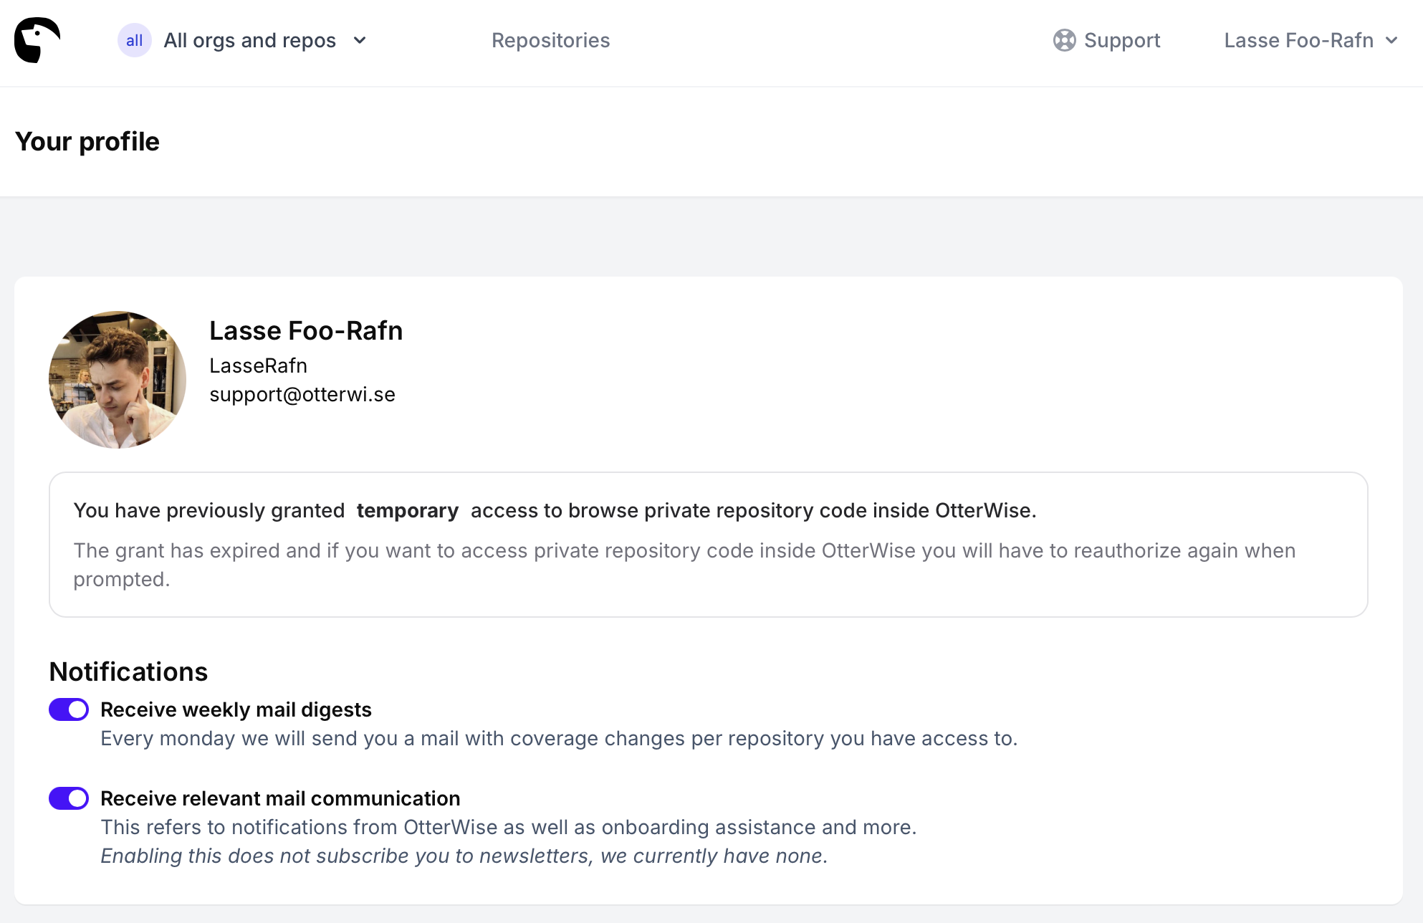The height and width of the screenshot is (923, 1423).
Task: Click the 'support@otterwi.se' email text
Action: [302, 394]
